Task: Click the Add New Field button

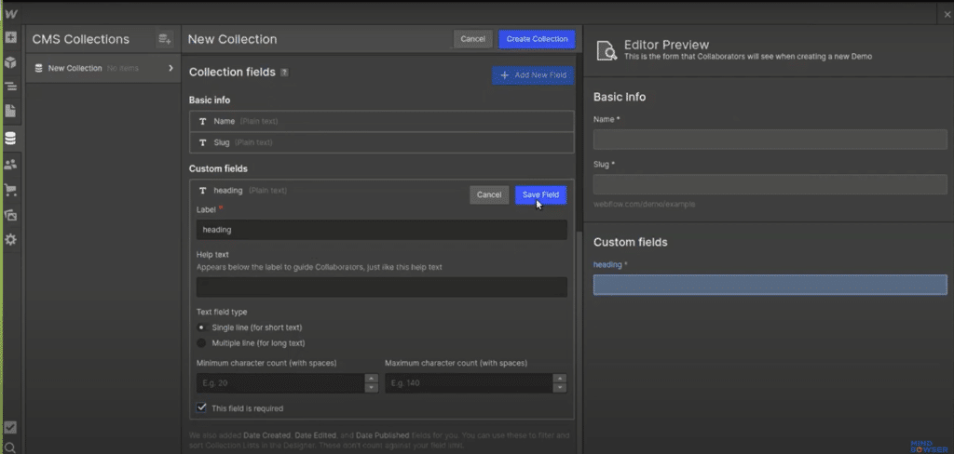Action: click(x=533, y=75)
